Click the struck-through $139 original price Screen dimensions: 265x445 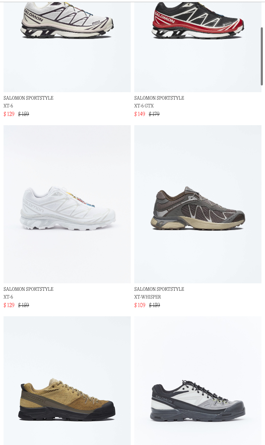(x=154, y=305)
